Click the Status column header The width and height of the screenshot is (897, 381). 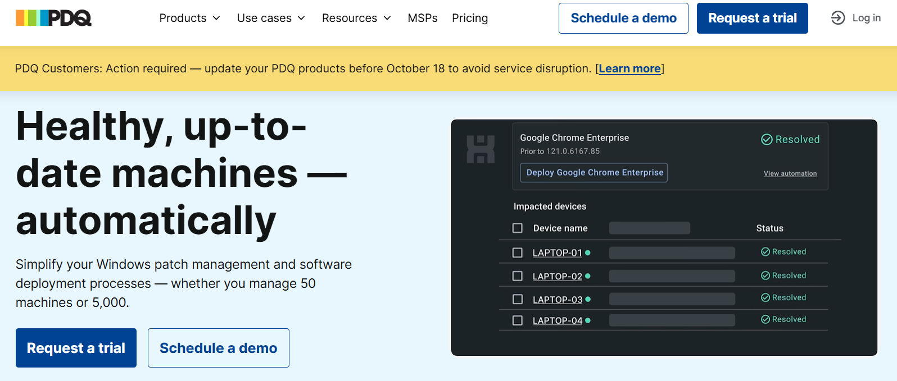click(x=769, y=228)
